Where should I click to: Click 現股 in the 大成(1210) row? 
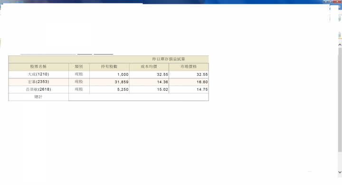tap(79, 74)
